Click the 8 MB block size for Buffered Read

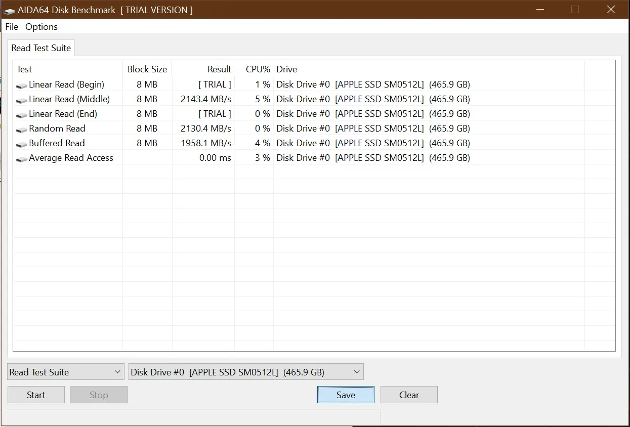147,143
